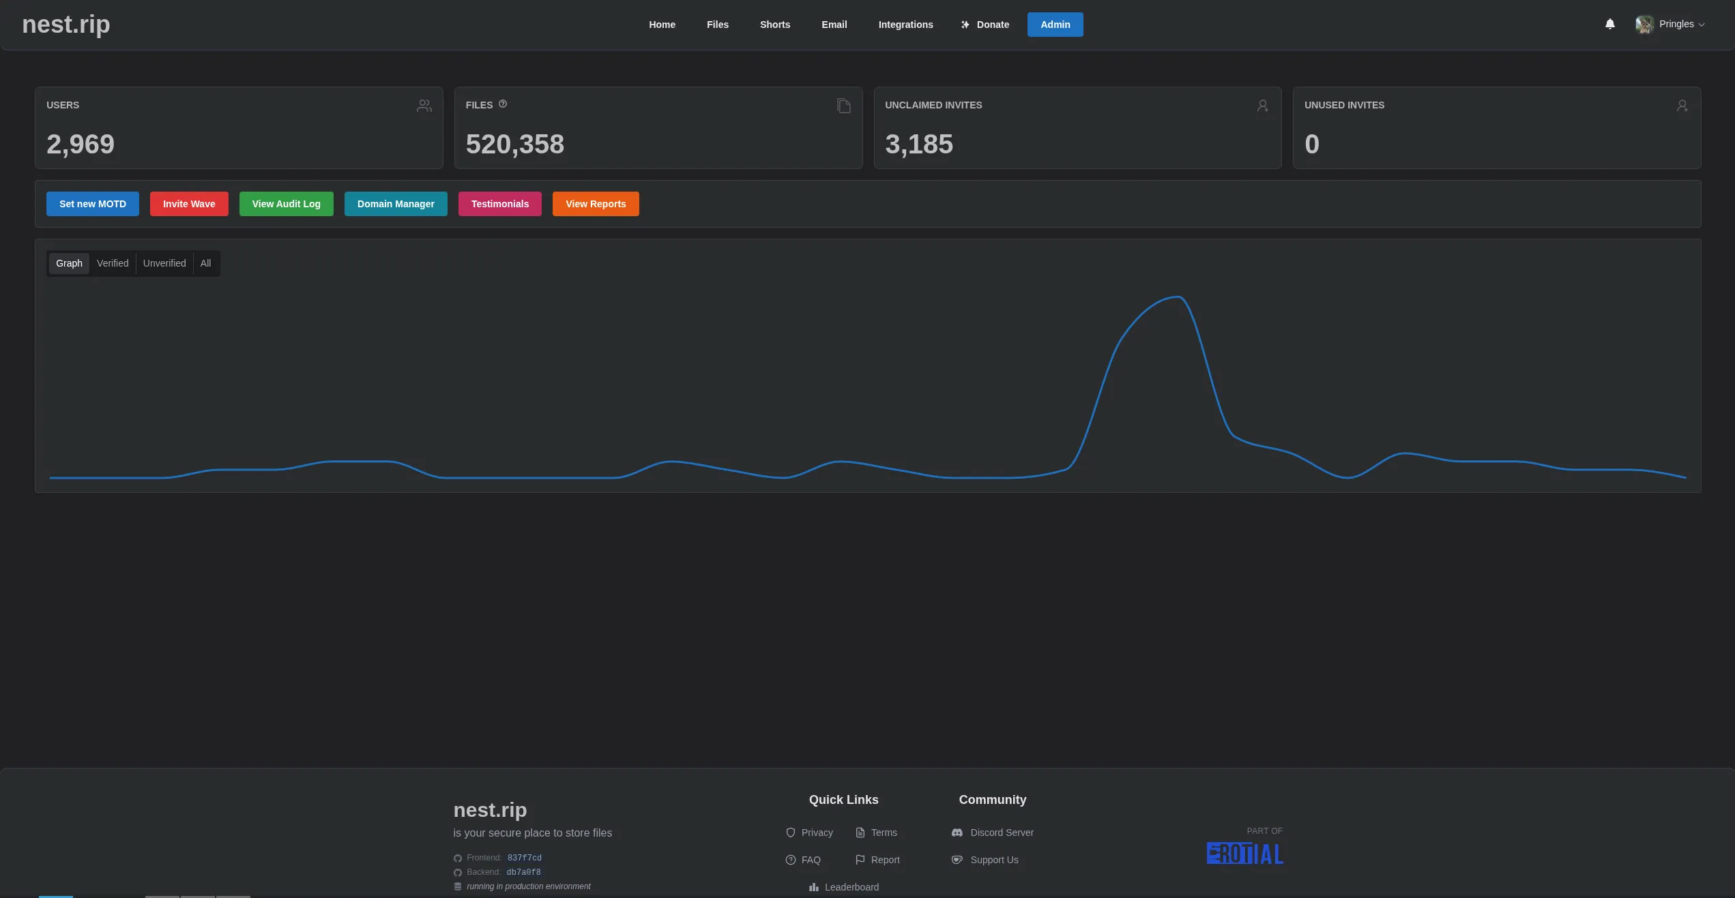Open the Admin navigation item

click(1055, 25)
